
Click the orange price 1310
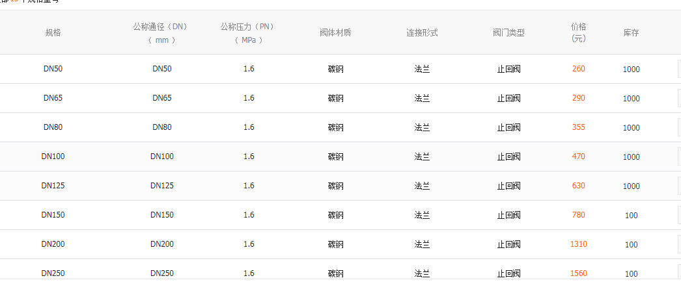pyautogui.click(x=578, y=244)
